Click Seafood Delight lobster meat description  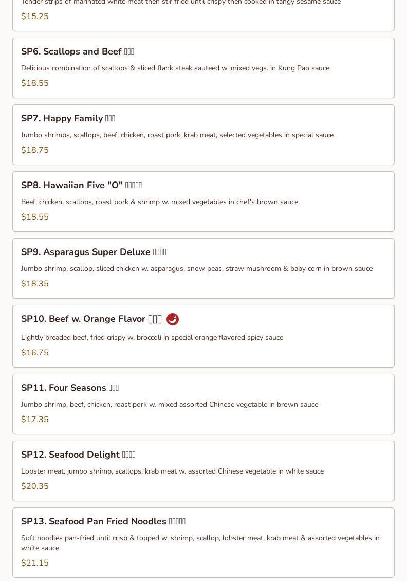coord(172,471)
